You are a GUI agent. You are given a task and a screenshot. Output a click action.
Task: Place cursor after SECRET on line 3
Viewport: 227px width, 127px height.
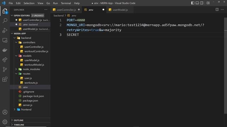point(79,35)
